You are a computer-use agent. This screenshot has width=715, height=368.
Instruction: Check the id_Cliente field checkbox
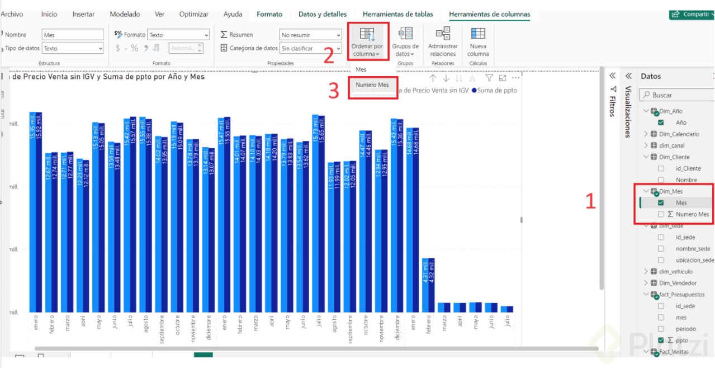[661, 168]
